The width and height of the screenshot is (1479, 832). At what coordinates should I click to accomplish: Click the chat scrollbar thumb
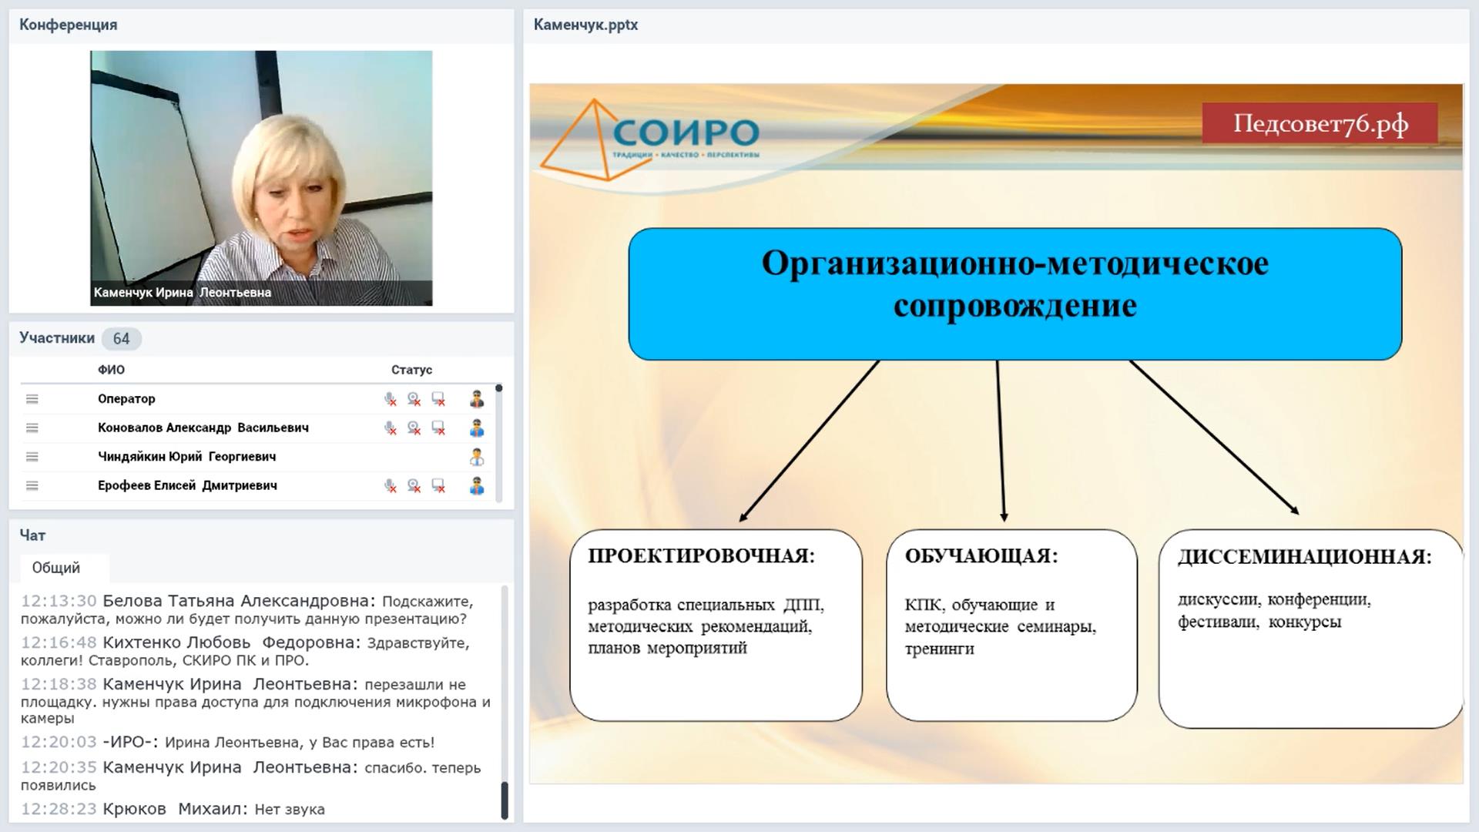(x=505, y=800)
